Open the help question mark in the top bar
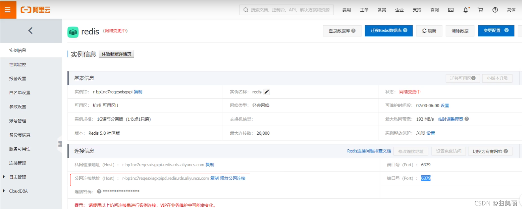 point(495,10)
